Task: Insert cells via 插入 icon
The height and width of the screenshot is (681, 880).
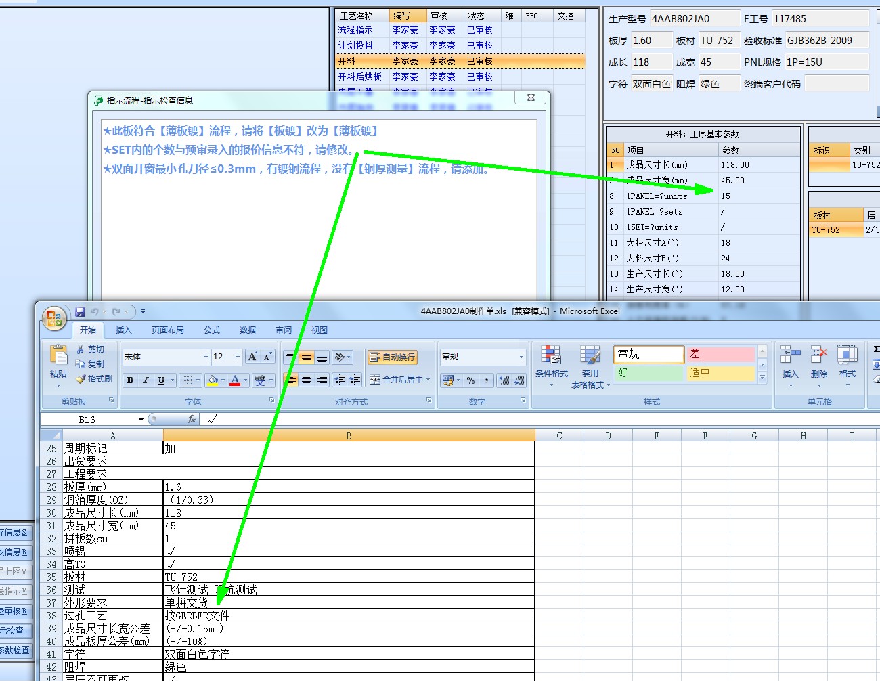Action: click(x=790, y=366)
